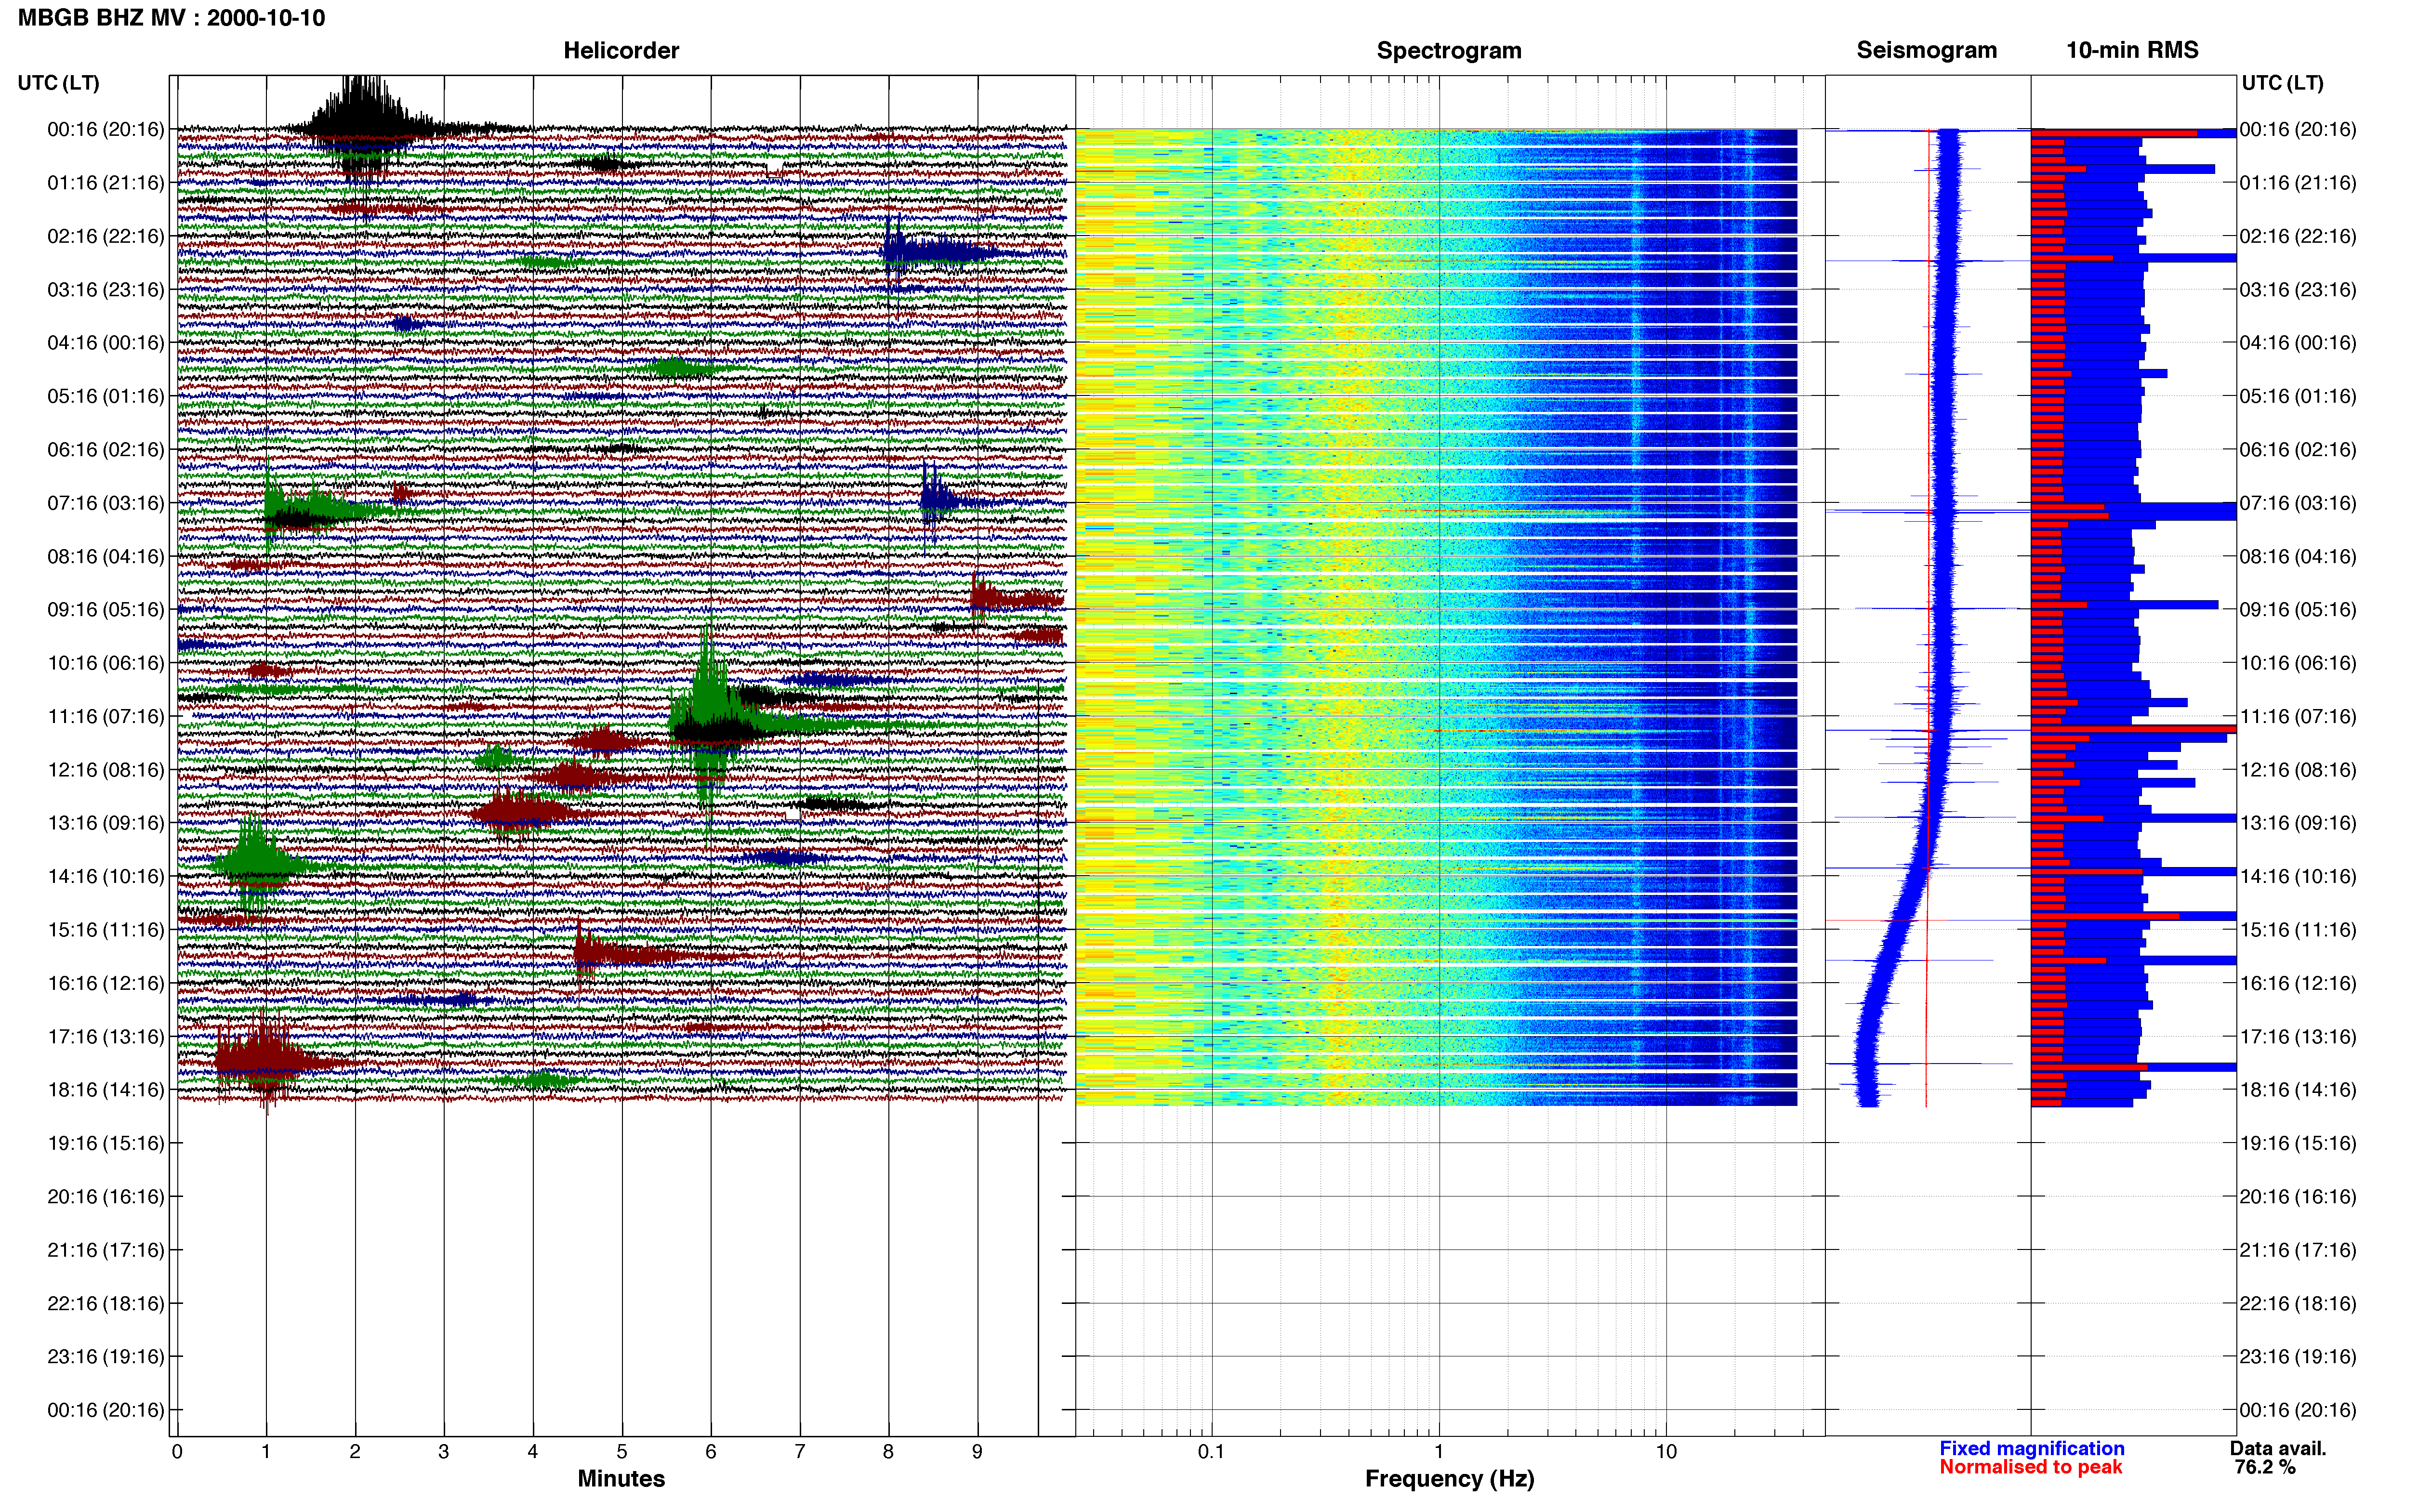This screenshot has width=2418, height=1512.
Task: Click the left axis label '02:16 (22:16)'
Action: [x=105, y=236]
